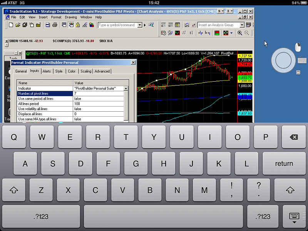Viewport: 308px width, 231px height.
Task: Click the Print icon in the toolbar
Action: 55,25
